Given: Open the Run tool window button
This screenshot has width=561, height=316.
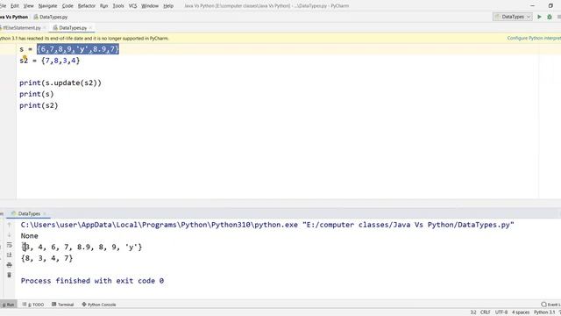Looking at the screenshot, I should click(8, 305).
